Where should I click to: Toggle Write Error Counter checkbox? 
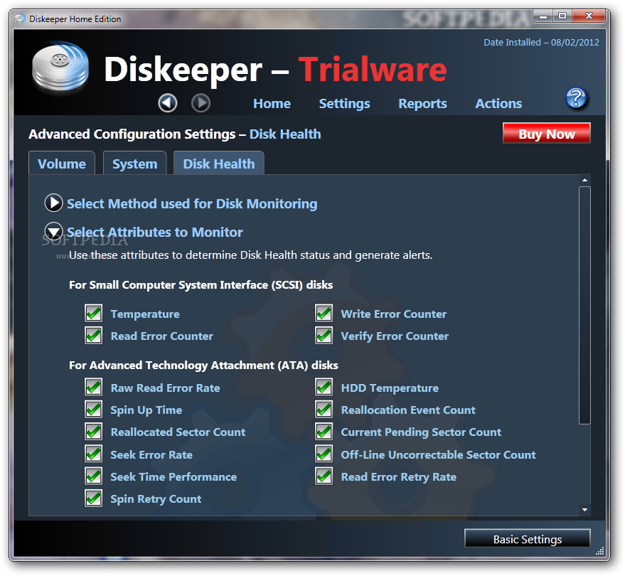(324, 314)
